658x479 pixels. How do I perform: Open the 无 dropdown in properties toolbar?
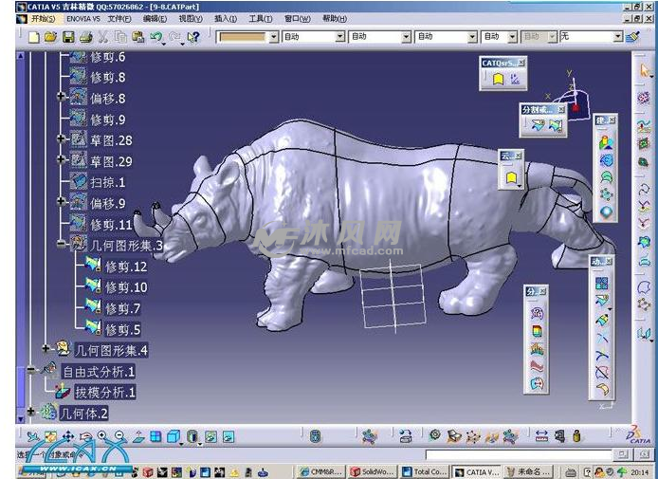point(617,37)
